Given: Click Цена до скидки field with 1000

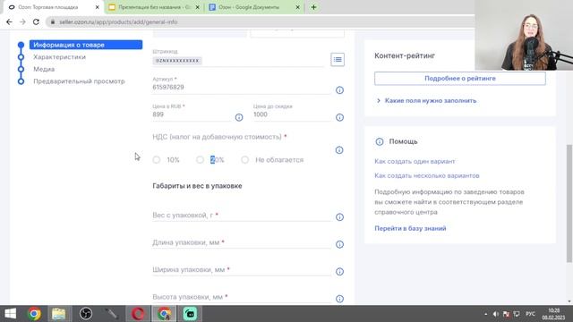Looking at the screenshot, I should coord(292,114).
